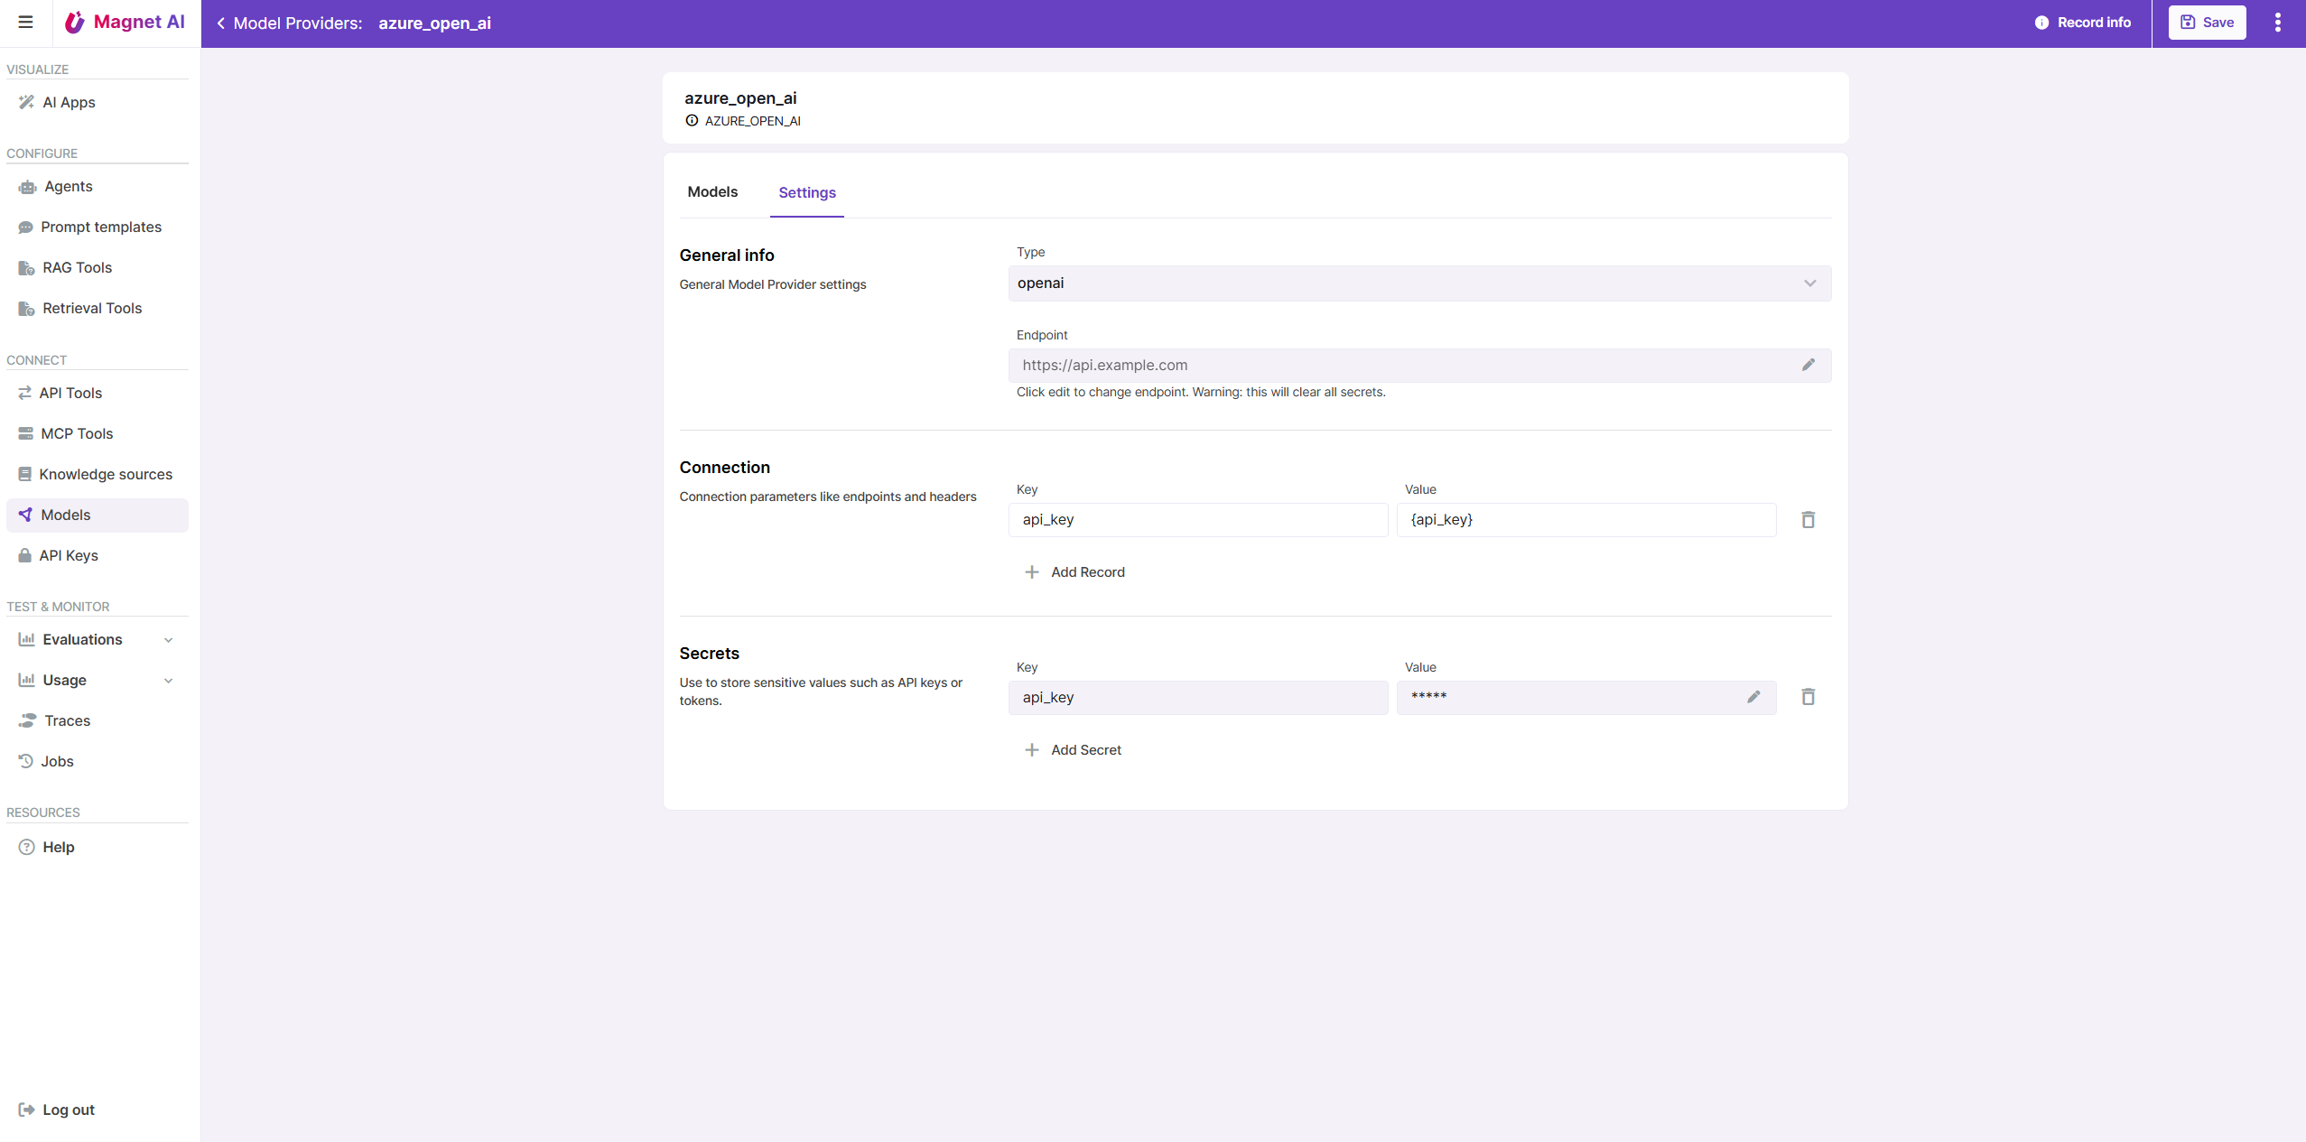Click the hamburger menu icon
2306x1142 pixels.
[25, 23]
